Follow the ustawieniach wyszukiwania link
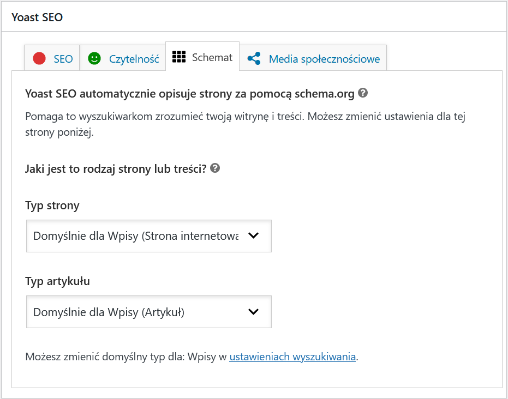 point(292,356)
